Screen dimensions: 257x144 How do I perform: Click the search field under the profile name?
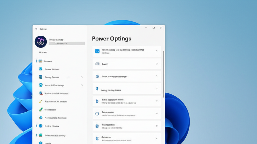pos(67,43)
